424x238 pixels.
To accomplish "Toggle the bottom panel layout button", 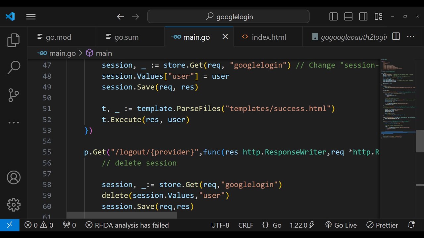I will tap(348, 17).
